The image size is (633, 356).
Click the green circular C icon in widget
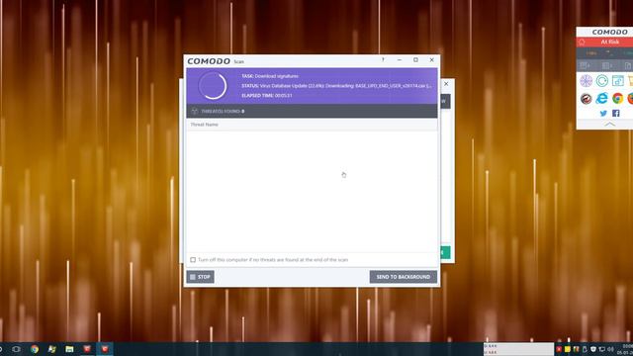click(x=602, y=81)
